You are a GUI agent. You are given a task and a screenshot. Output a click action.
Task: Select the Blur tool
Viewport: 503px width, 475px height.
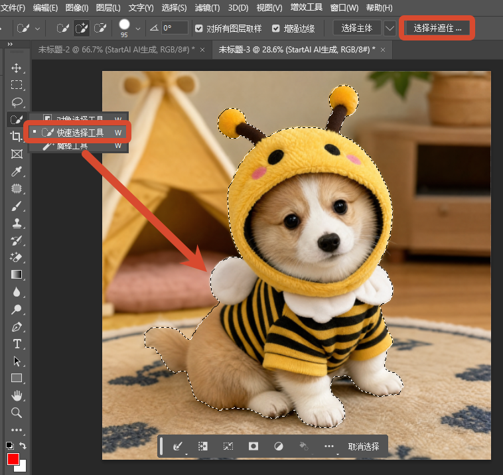coord(17,292)
